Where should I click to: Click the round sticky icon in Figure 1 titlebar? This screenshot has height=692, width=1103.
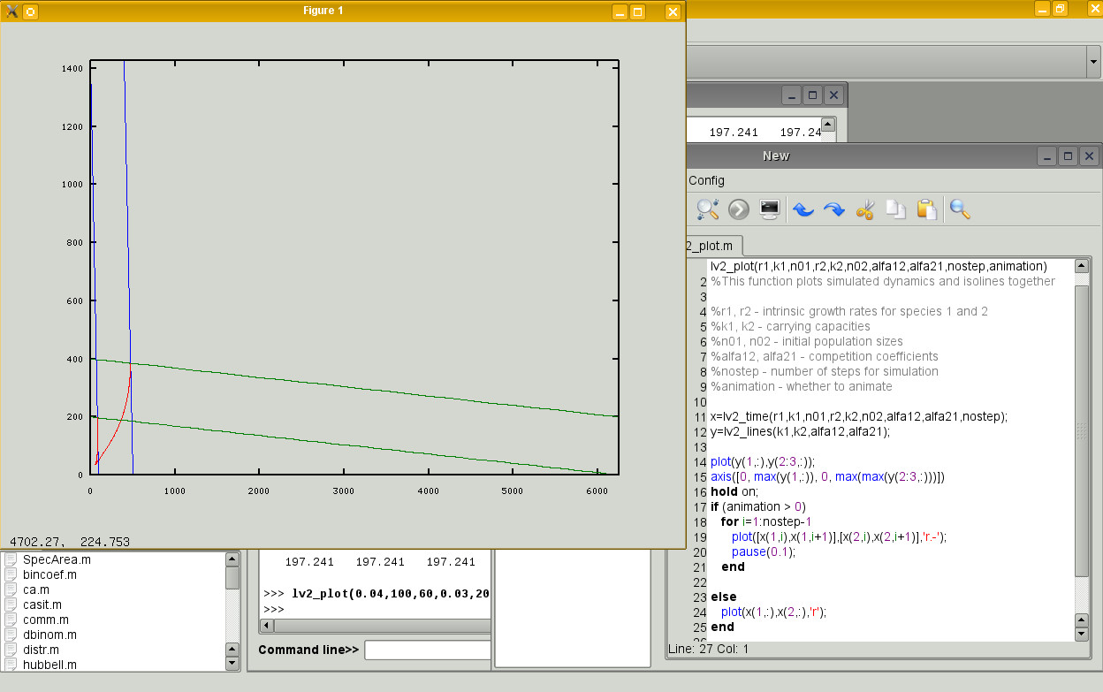click(30, 11)
